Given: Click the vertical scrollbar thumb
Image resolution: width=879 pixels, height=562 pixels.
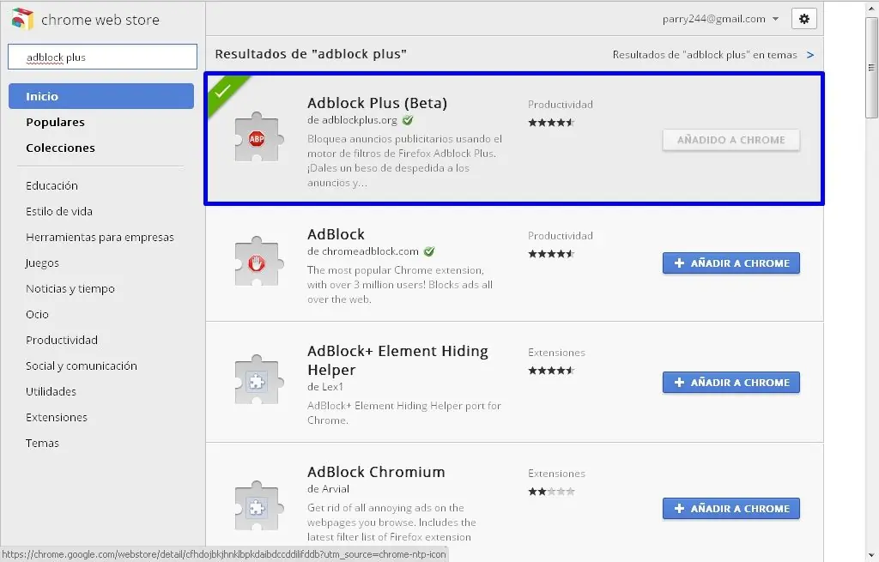Looking at the screenshot, I should (x=871, y=68).
